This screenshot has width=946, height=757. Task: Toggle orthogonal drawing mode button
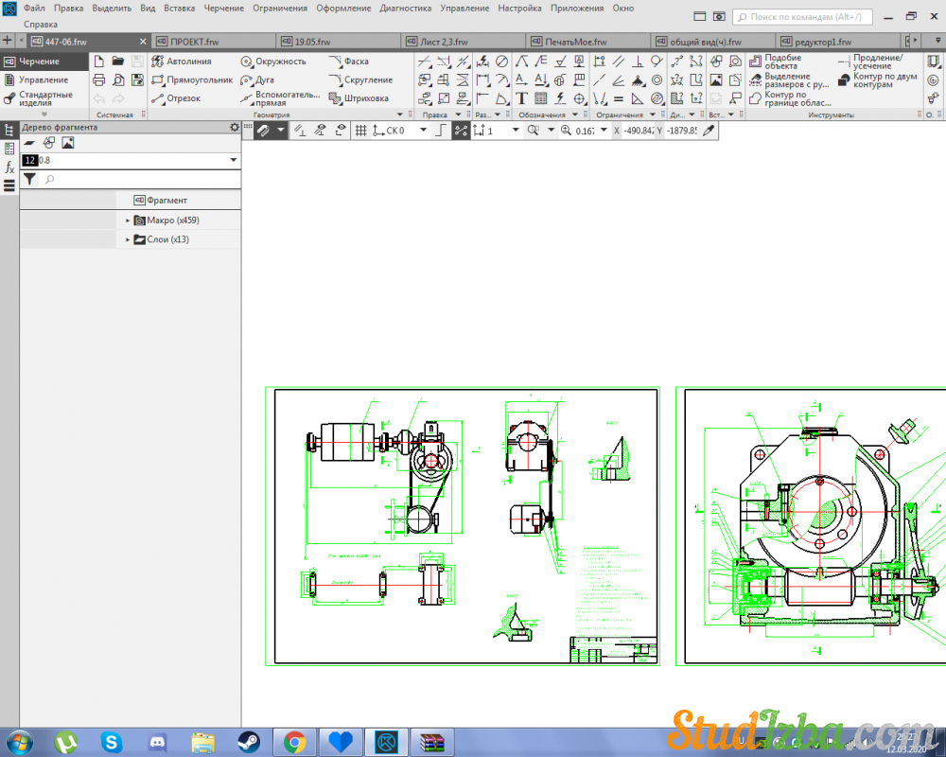[x=440, y=131]
